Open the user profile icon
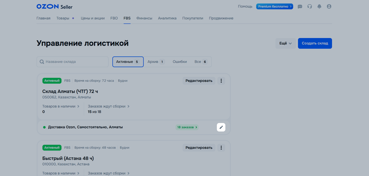 point(329,7)
